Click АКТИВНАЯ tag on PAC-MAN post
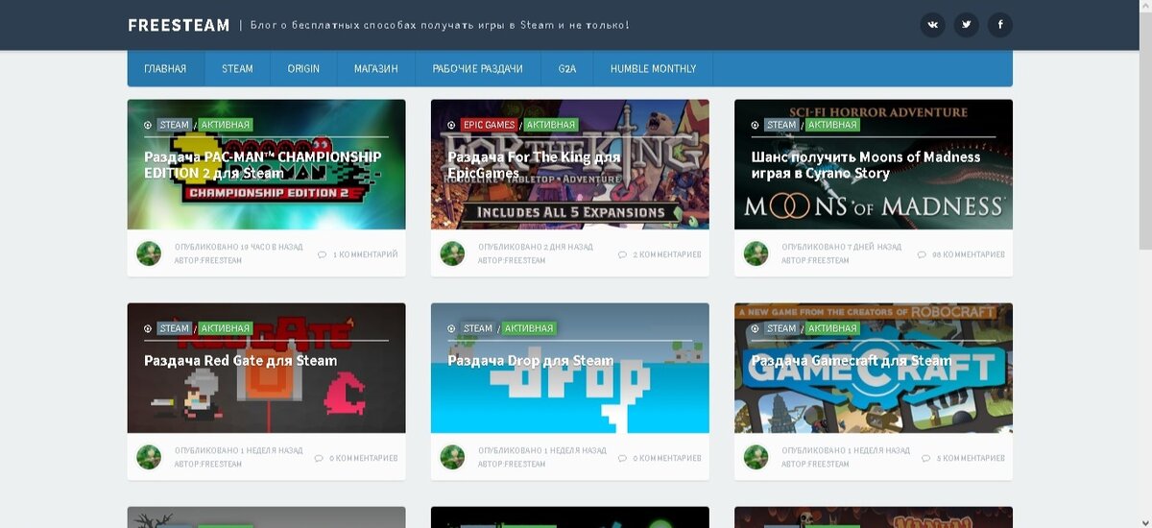Viewport: 1152px width, 528px height. (x=225, y=125)
